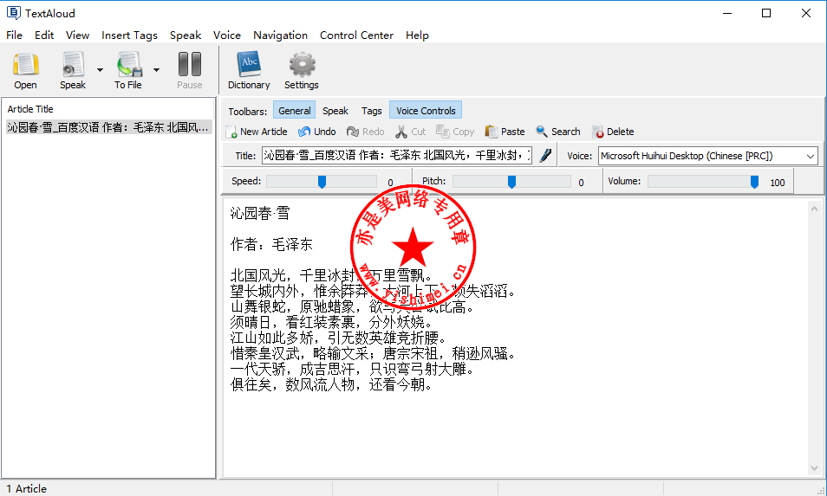Click the line 作者：毛泽东

[271, 244]
